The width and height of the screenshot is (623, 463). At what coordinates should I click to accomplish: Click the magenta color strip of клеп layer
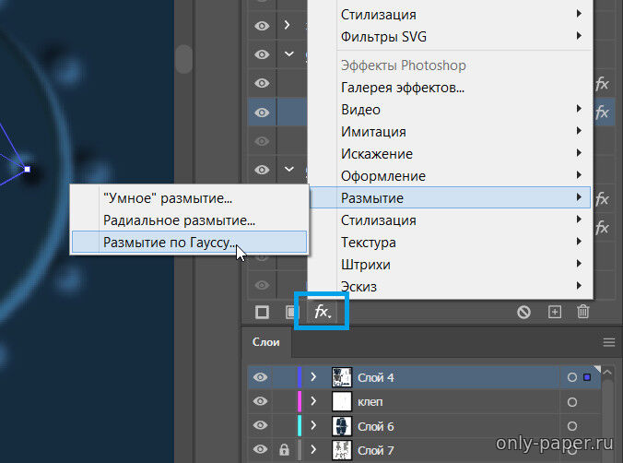(300, 402)
